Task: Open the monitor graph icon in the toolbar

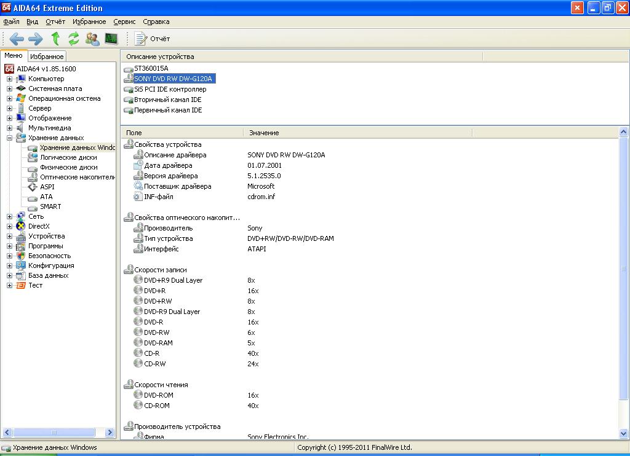Action: (111, 39)
